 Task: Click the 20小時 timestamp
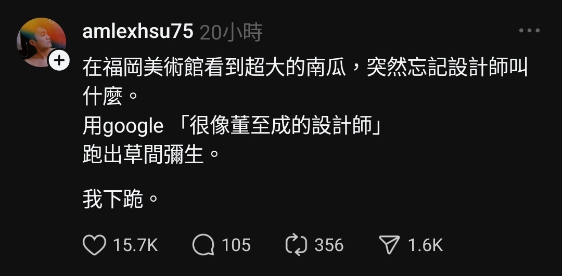pos(231,32)
